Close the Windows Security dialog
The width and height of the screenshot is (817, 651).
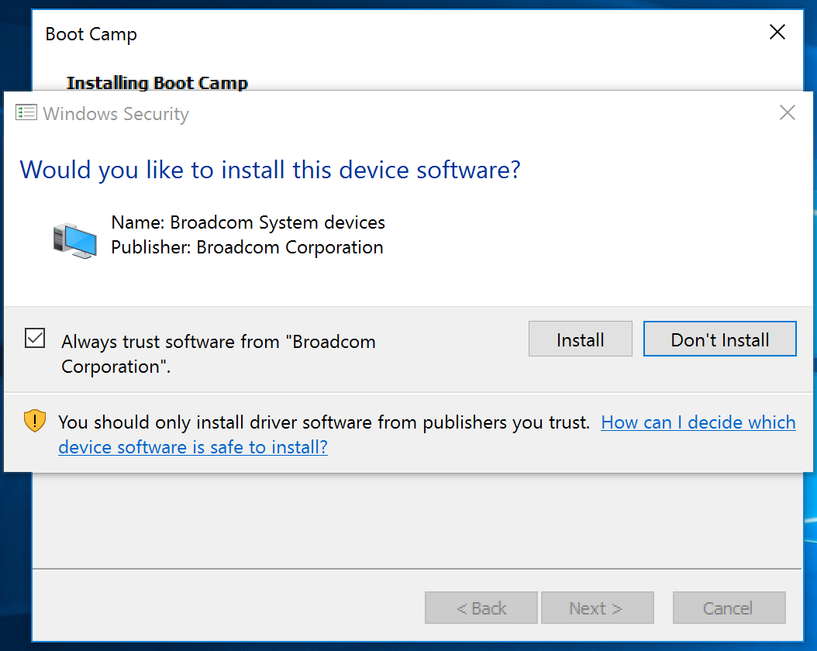787,113
